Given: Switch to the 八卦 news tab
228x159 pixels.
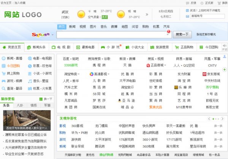Looking at the screenshot, I should 20,105.
